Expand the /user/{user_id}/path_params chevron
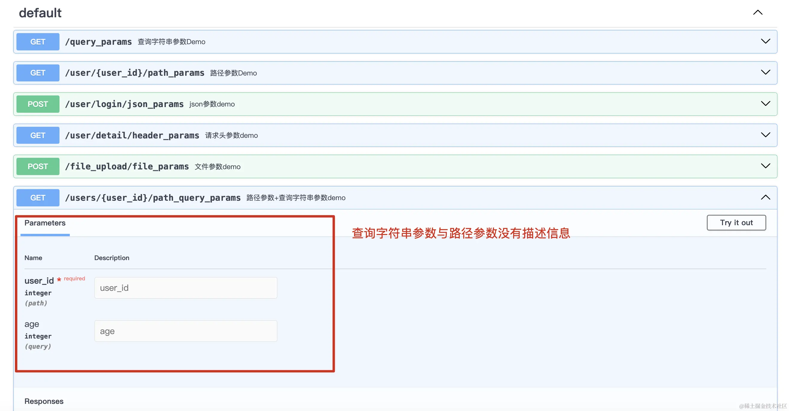This screenshot has width=789, height=411. [765, 72]
